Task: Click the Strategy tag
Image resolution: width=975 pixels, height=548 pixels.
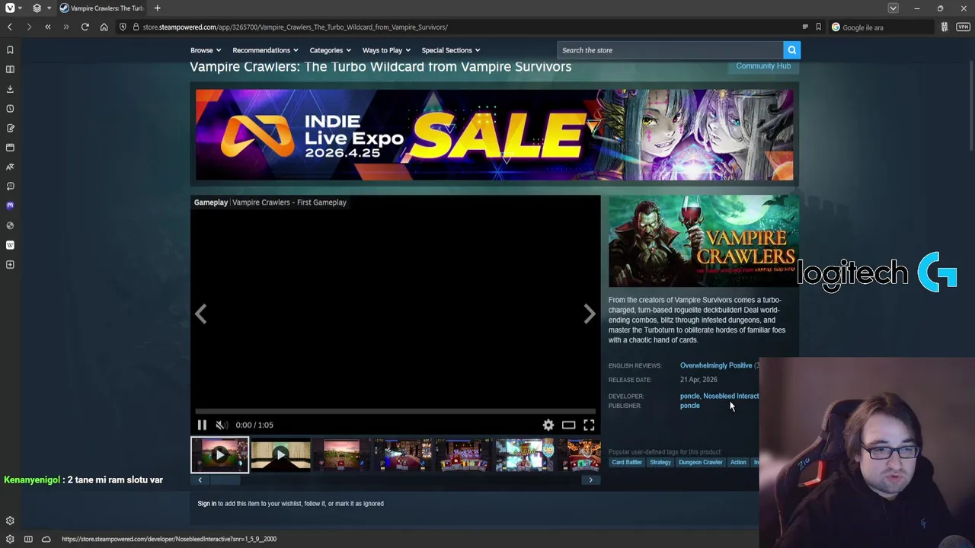Action: click(x=660, y=462)
